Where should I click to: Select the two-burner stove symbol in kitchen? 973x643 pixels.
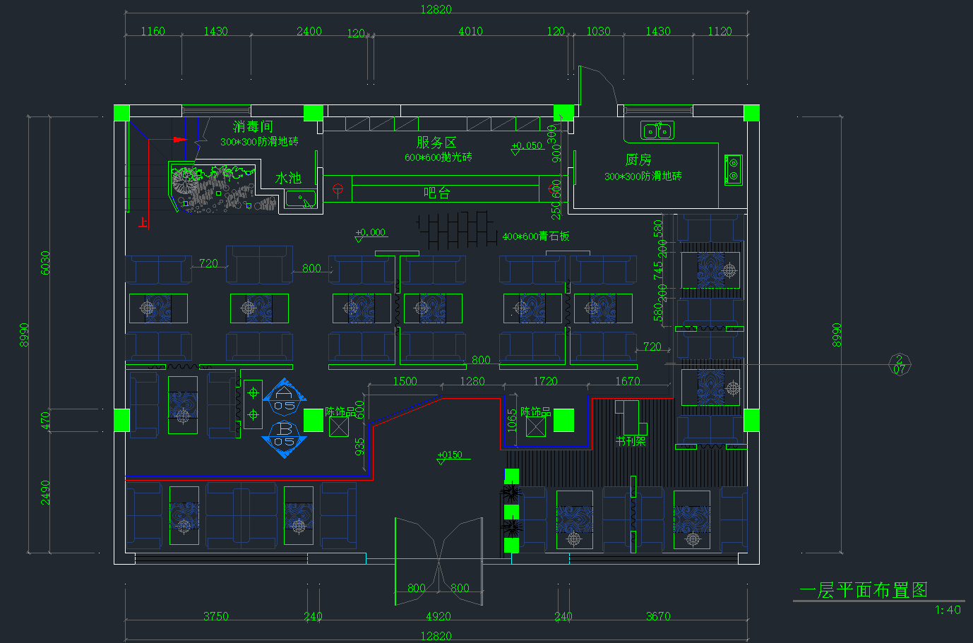[x=733, y=169]
